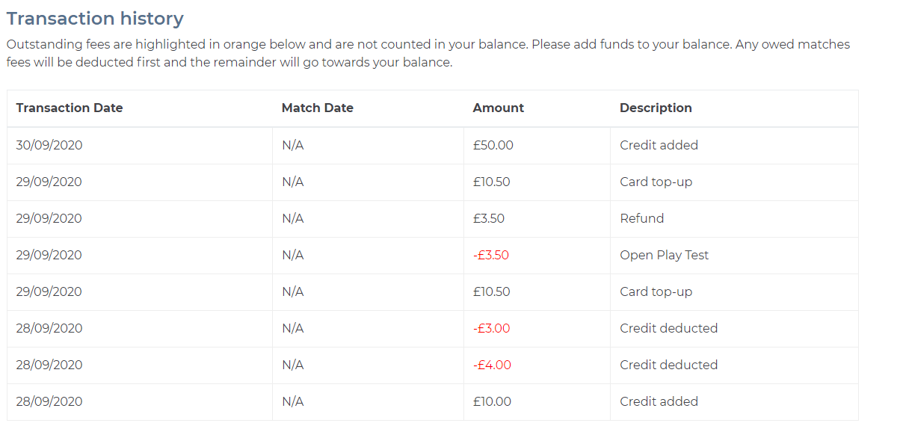Select the 30/09/2020 transaction date cell
This screenshot has height=423, width=900.
coord(49,145)
